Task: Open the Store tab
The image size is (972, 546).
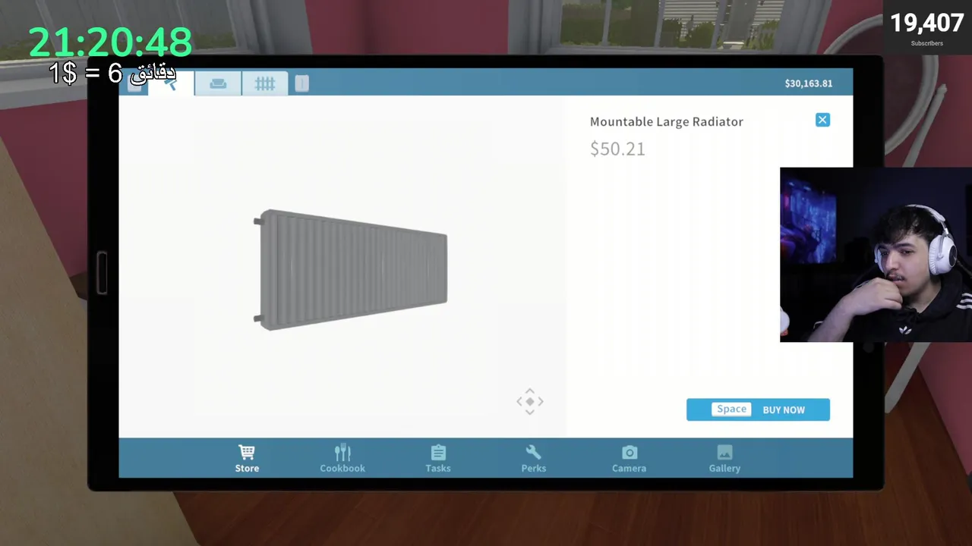Action: point(247,459)
